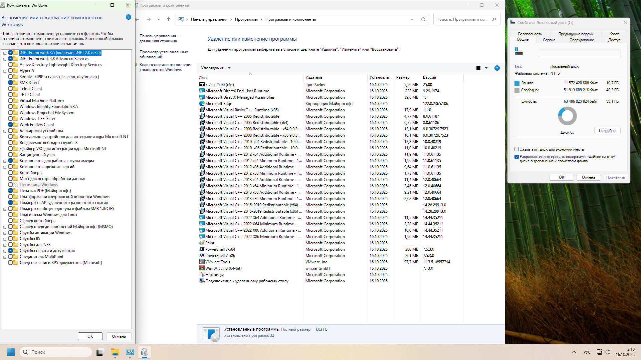Switch to the Безопасность tab
Viewport: 641px width, 360px height.
[x=530, y=34]
